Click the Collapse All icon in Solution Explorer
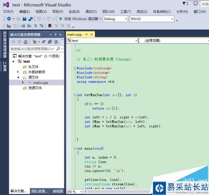 tap(50, 42)
